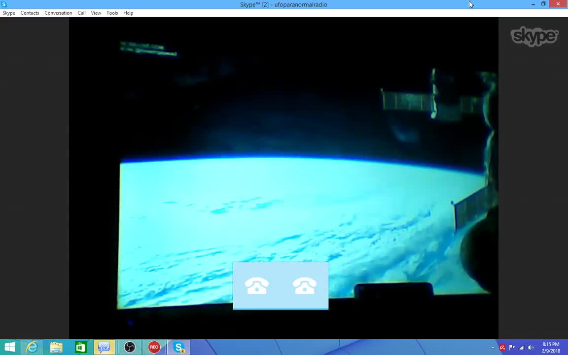Open the Windows Store taskbar icon
568x355 pixels.
coord(80,348)
